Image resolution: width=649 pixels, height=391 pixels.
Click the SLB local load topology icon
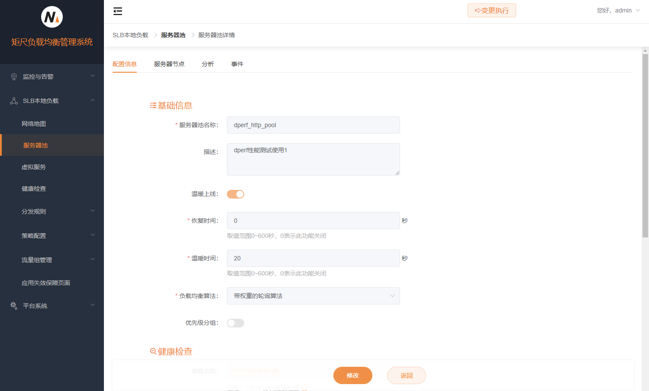pyautogui.click(x=14, y=101)
